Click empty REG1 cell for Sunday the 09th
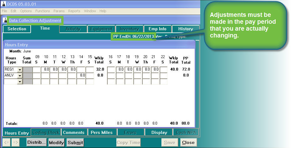 point(37,69)
